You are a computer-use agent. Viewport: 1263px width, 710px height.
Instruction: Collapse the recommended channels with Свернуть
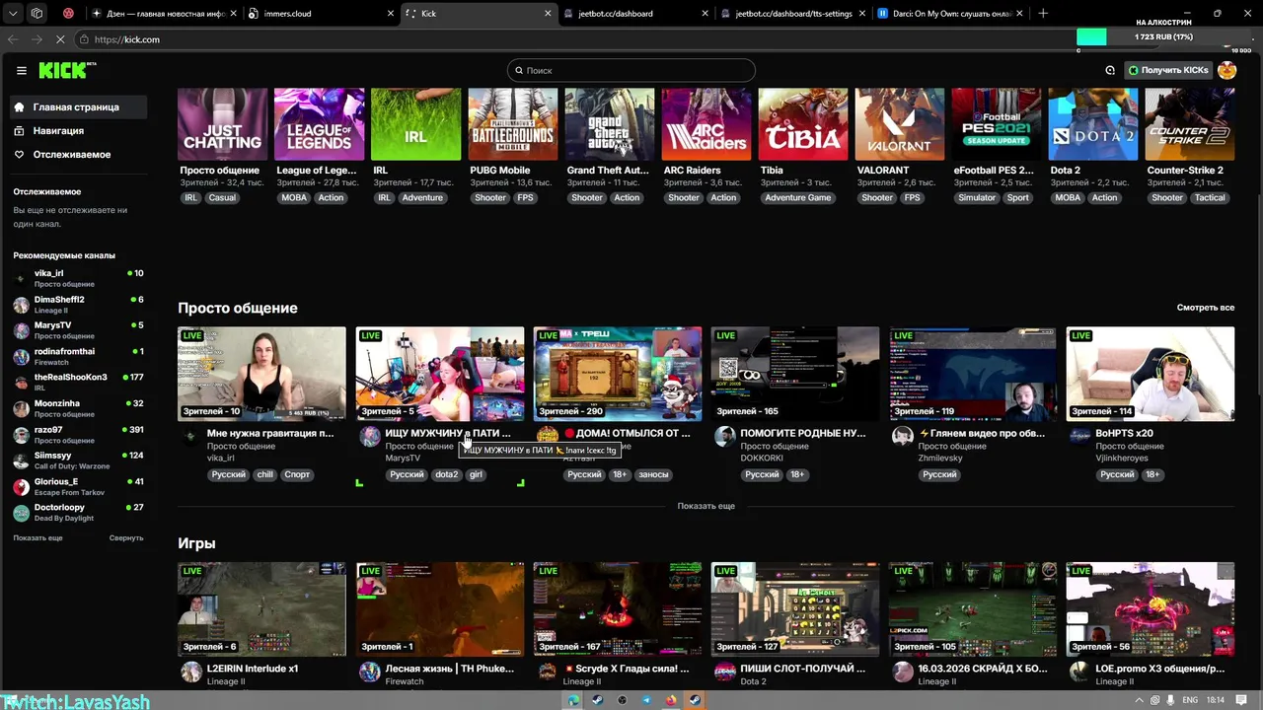(x=126, y=537)
